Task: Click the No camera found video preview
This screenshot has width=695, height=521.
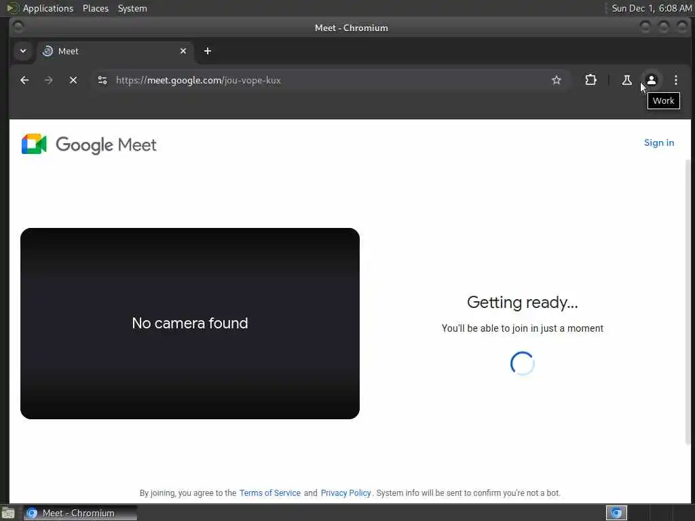Action: tap(190, 324)
